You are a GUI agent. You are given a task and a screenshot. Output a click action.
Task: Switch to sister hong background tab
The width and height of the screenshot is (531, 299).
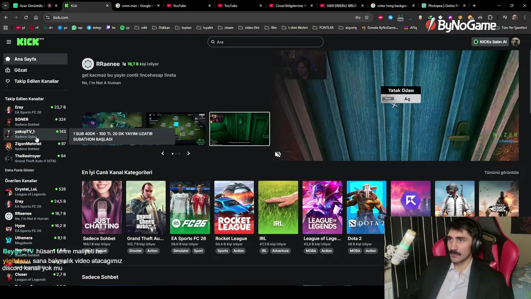click(392, 6)
